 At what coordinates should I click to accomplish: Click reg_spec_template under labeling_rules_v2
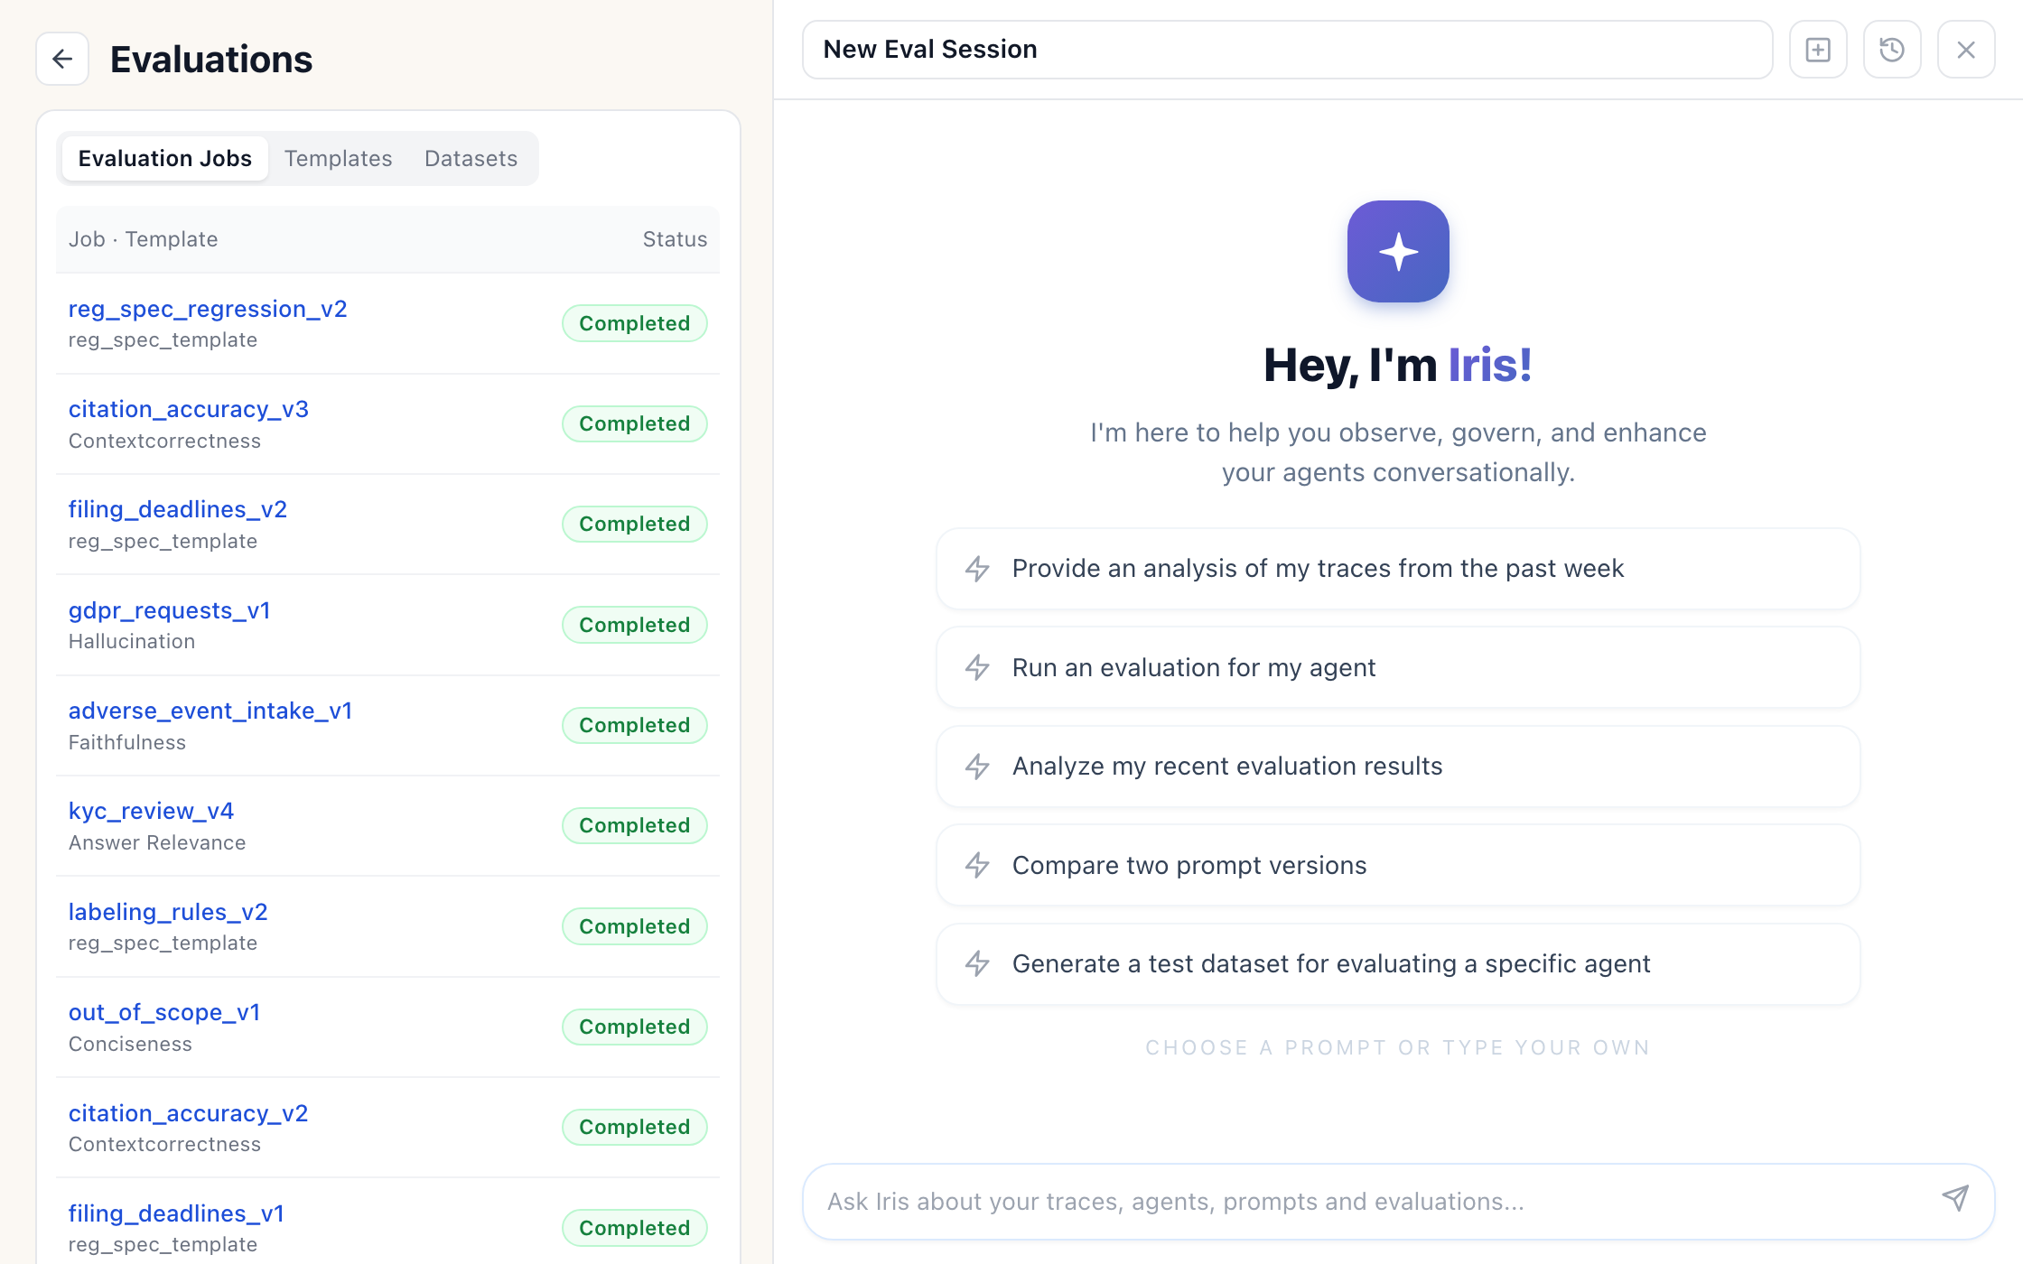(x=163, y=943)
